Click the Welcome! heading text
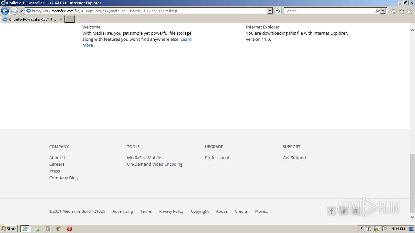The width and height of the screenshot is (415, 233). [x=92, y=27]
